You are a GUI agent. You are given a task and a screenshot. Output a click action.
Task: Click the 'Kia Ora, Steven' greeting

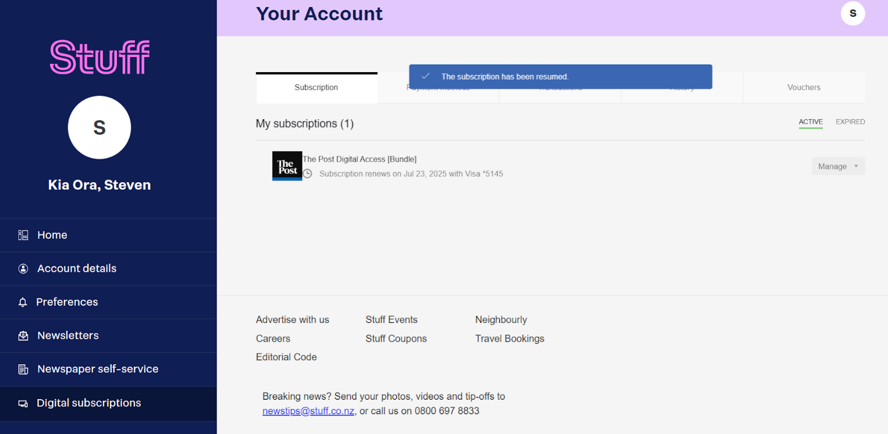pyautogui.click(x=100, y=185)
